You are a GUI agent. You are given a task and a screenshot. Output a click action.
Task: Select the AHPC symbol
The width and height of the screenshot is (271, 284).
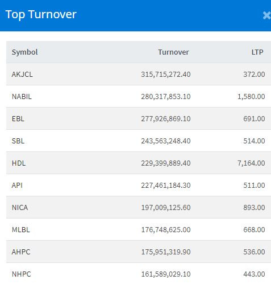21,252
